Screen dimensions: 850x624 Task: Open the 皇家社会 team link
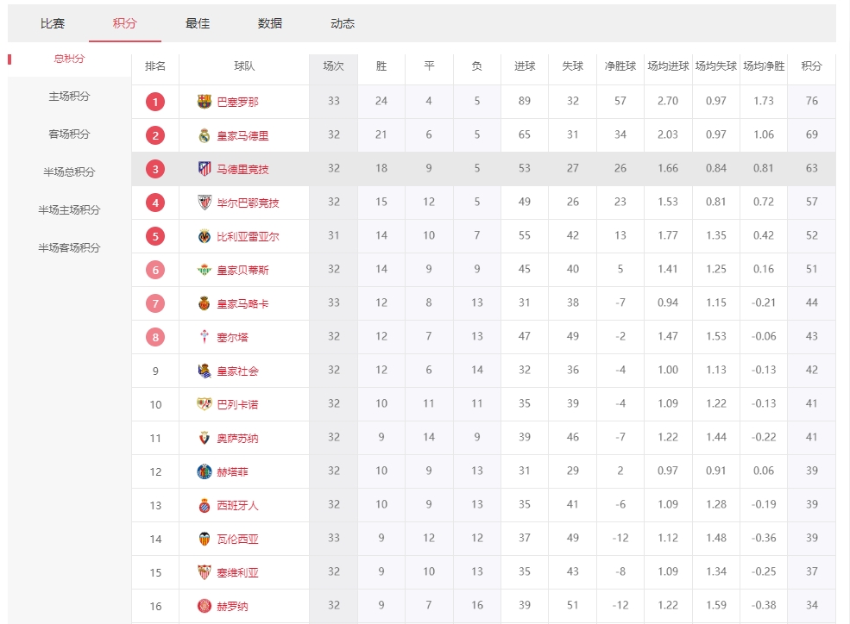[237, 371]
